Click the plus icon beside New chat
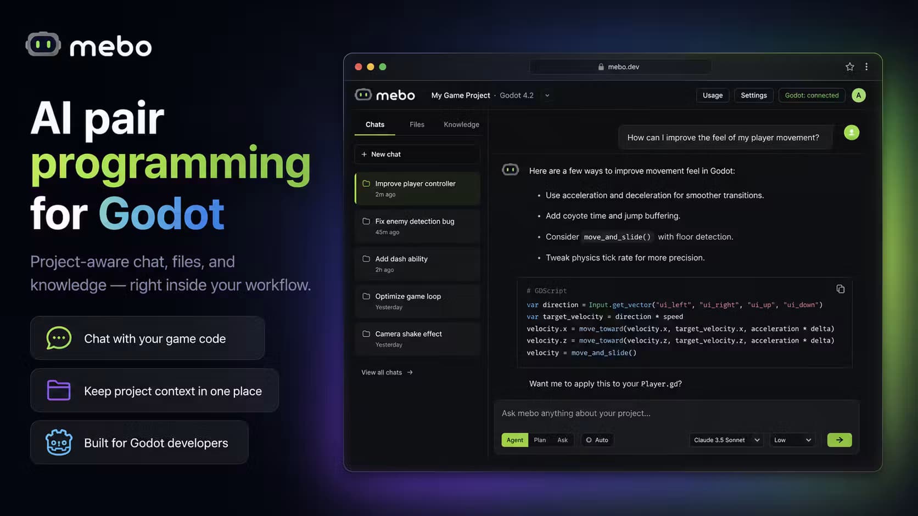The height and width of the screenshot is (516, 918). pyautogui.click(x=364, y=155)
